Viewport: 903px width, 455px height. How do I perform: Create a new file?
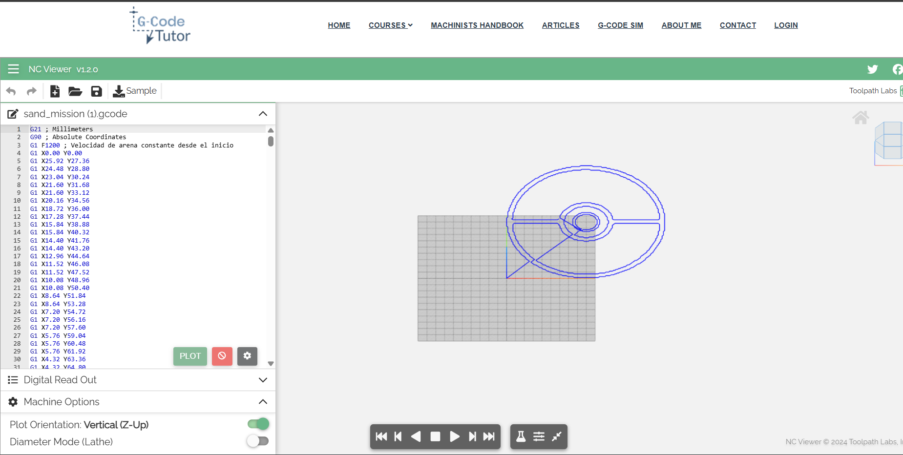pyautogui.click(x=55, y=91)
